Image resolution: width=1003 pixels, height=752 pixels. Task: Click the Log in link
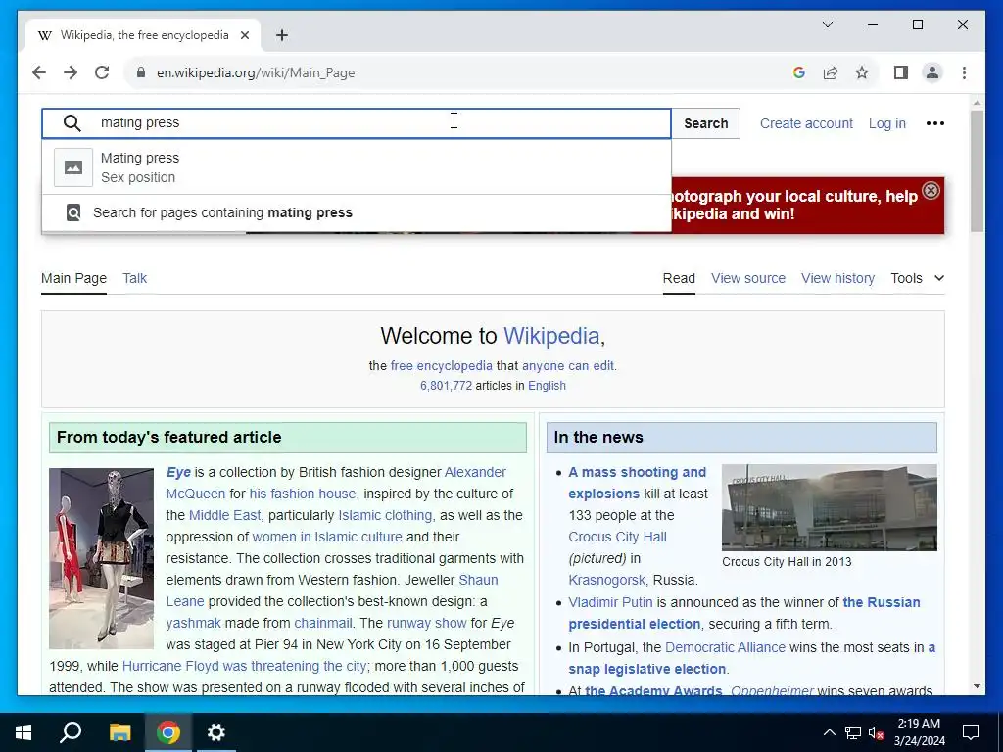(x=886, y=123)
